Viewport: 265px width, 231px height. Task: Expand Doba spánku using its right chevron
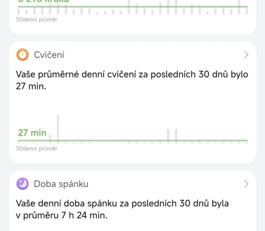246,184
